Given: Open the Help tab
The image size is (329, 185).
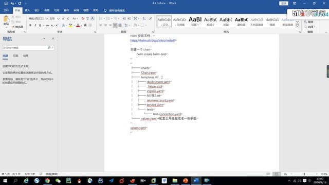Looking at the screenshot, I should tap(96, 10).
